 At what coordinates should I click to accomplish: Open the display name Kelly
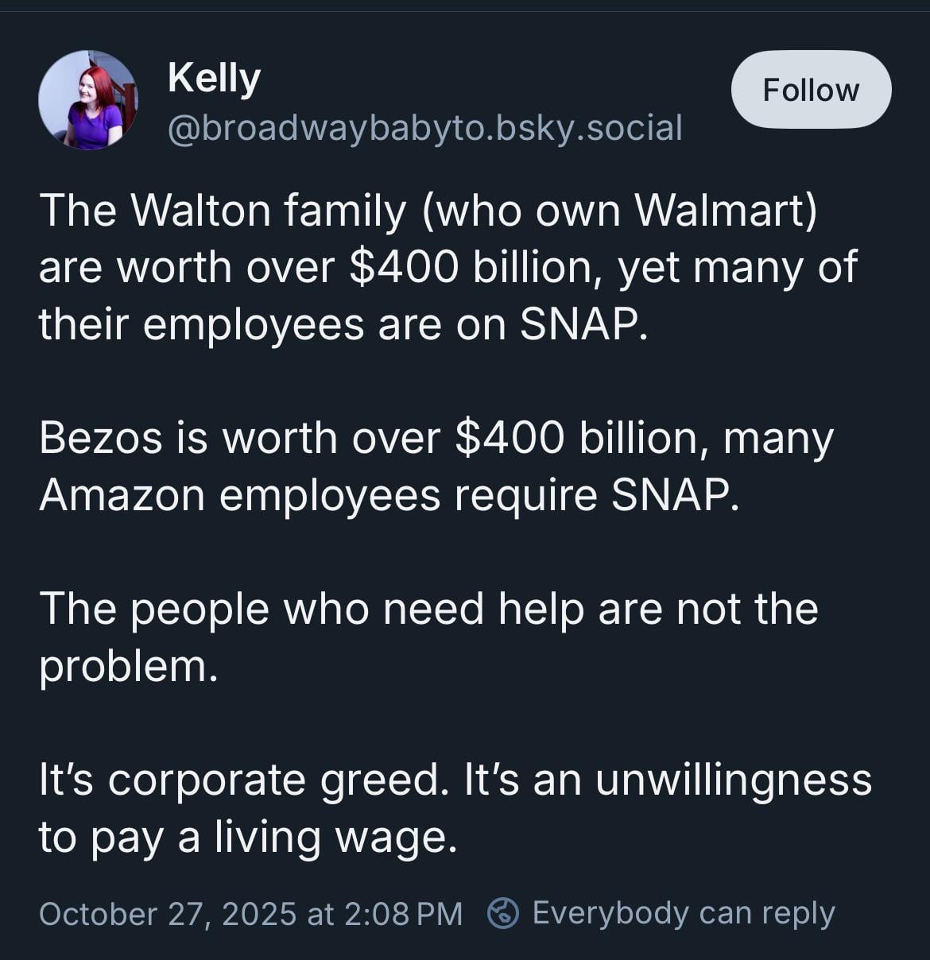[x=214, y=78]
